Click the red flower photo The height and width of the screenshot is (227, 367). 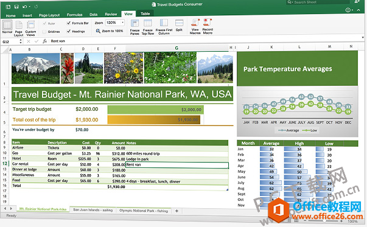pyautogui.click(x=67, y=68)
